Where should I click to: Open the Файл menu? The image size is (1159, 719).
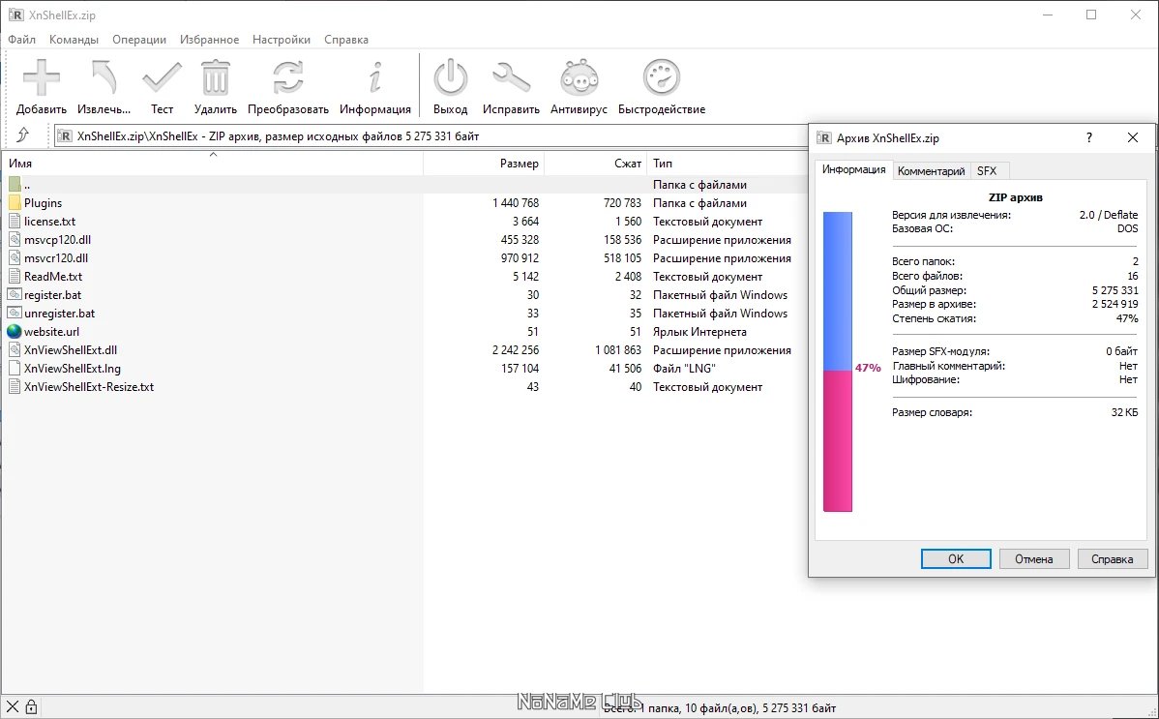point(21,40)
